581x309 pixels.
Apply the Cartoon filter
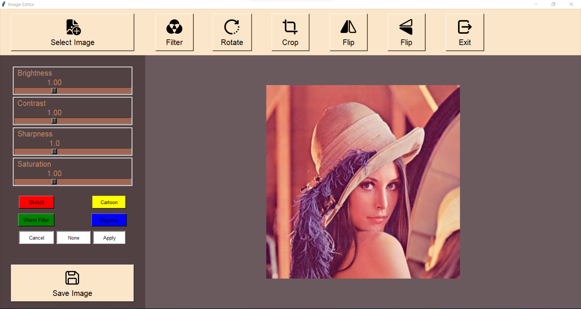pos(109,202)
